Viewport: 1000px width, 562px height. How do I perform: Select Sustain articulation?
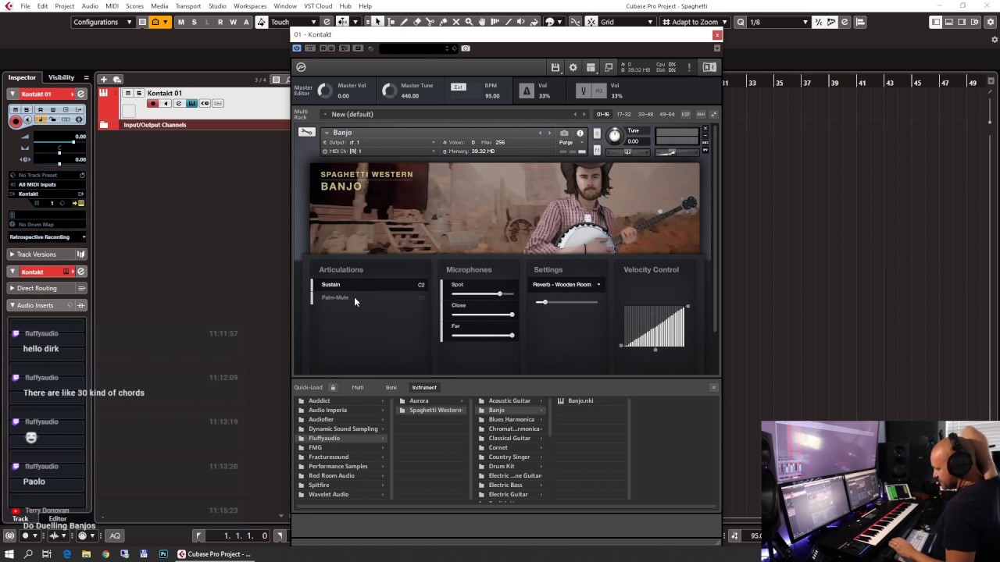click(369, 284)
